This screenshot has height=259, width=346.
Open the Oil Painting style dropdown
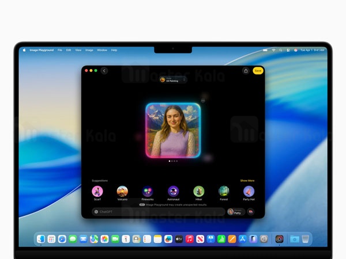point(173,80)
